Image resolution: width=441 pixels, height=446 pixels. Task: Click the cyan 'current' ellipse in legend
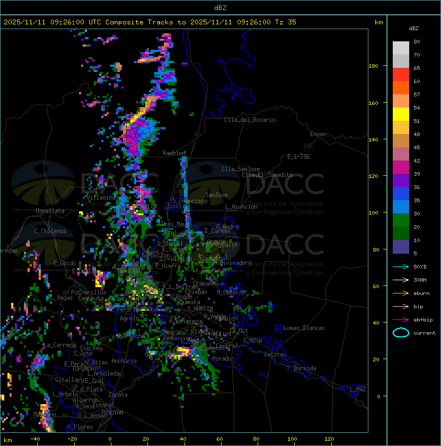401,333
